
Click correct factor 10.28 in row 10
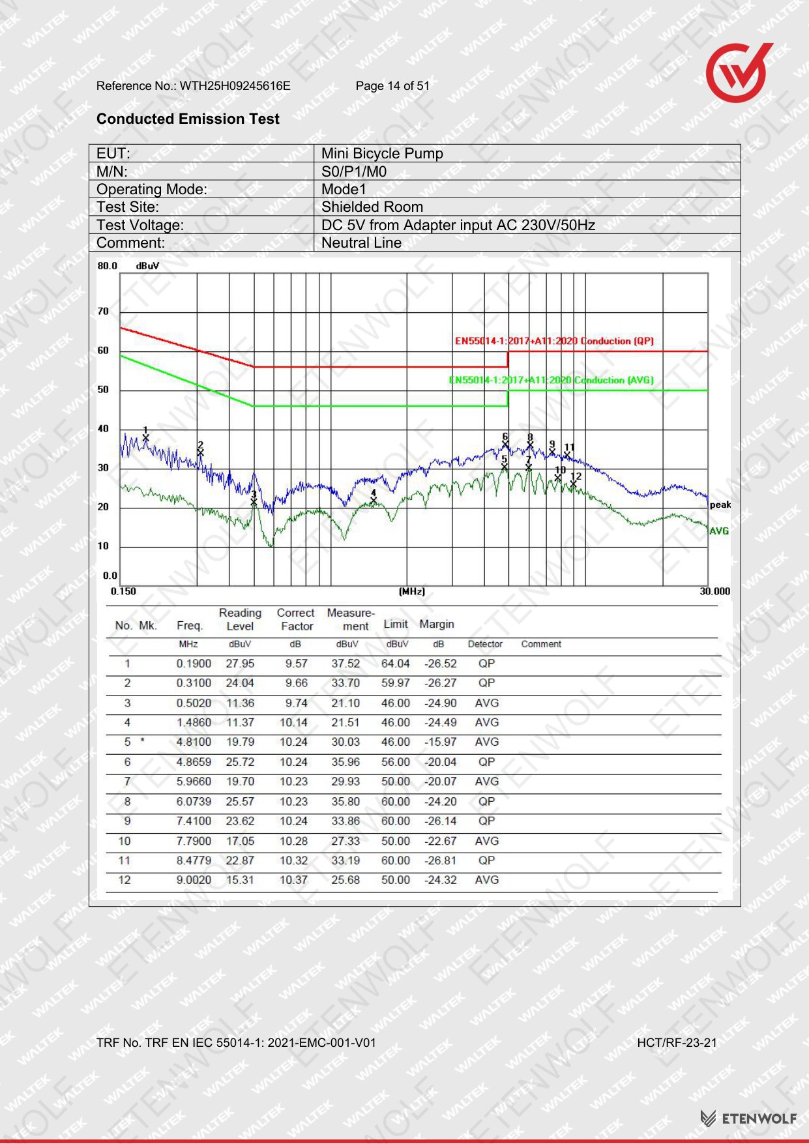tap(294, 841)
